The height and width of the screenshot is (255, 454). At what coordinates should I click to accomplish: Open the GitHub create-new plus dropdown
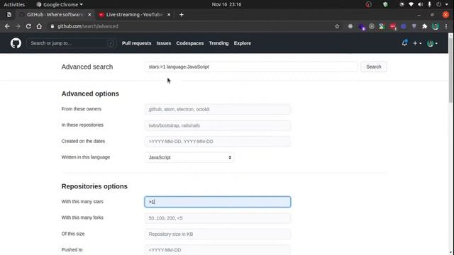(417, 43)
